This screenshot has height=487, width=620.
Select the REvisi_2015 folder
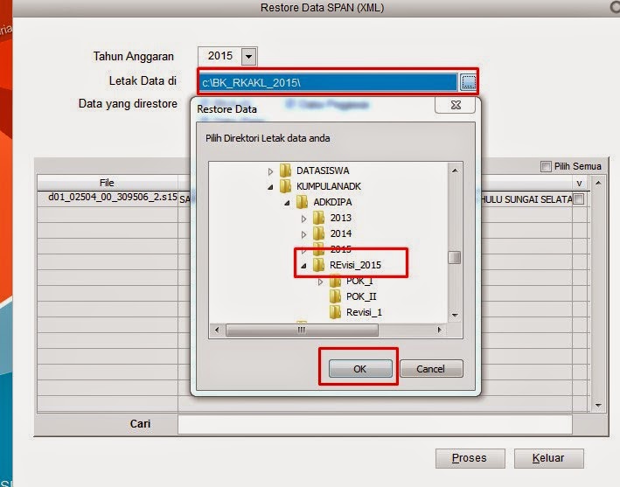point(355,265)
